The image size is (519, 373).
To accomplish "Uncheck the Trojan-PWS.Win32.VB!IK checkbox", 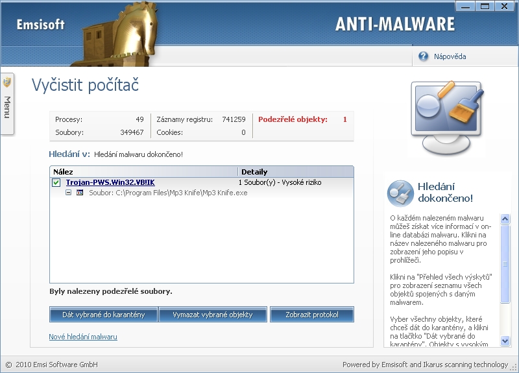I will [x=56, y=182].
